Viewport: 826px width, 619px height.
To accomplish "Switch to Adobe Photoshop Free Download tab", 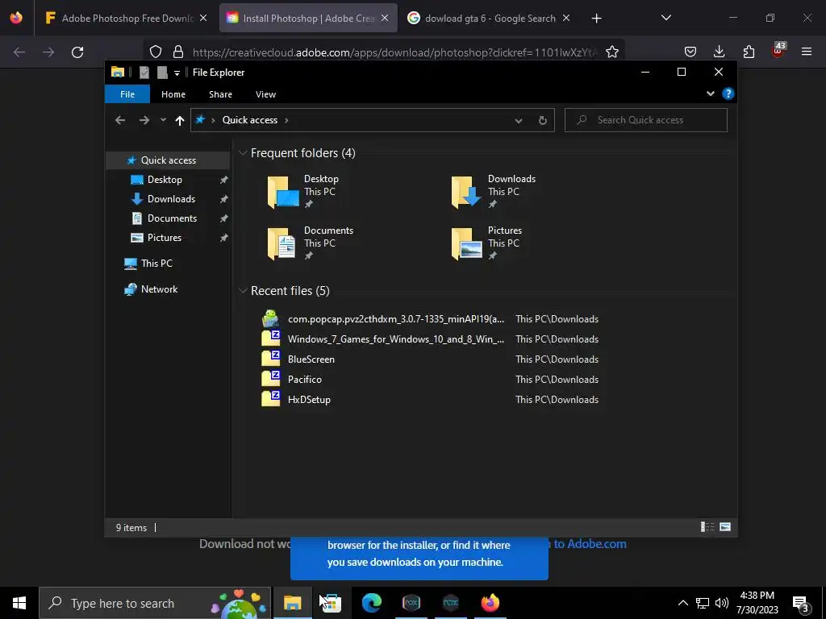I will [x=126, y=19].
